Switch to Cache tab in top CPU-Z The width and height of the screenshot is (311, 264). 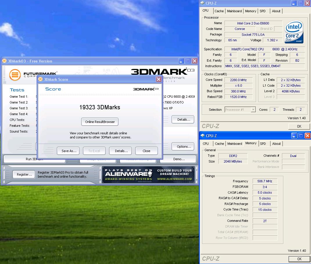coord(219,11)
